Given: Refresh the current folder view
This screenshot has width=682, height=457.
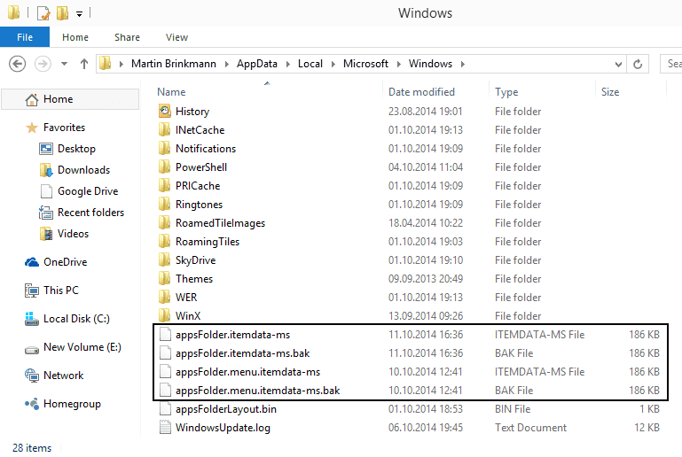Looking at the screenshot, I should 638,65.
